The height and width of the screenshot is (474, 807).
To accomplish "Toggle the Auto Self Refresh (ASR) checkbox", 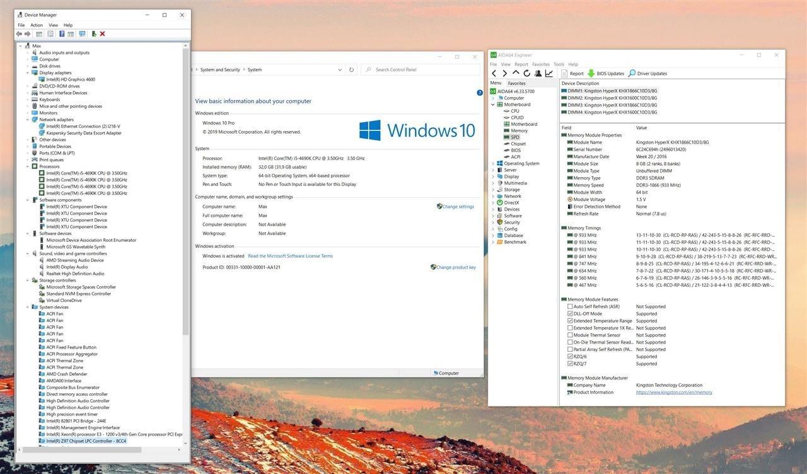I will pos(570,306).
